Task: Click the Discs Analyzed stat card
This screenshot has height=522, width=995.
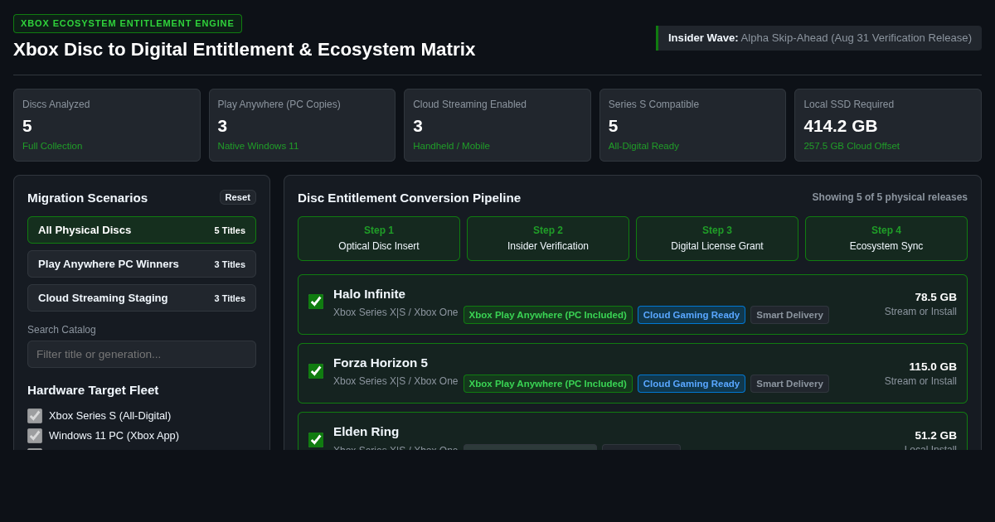Action: pos(107,125)
